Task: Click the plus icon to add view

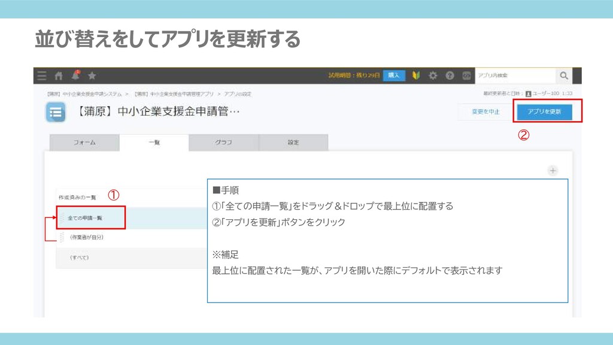Action: [x=553, y=171]
